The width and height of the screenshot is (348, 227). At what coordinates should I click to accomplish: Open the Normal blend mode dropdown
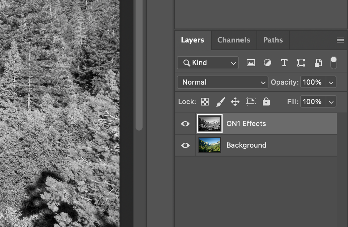point(223,82)
